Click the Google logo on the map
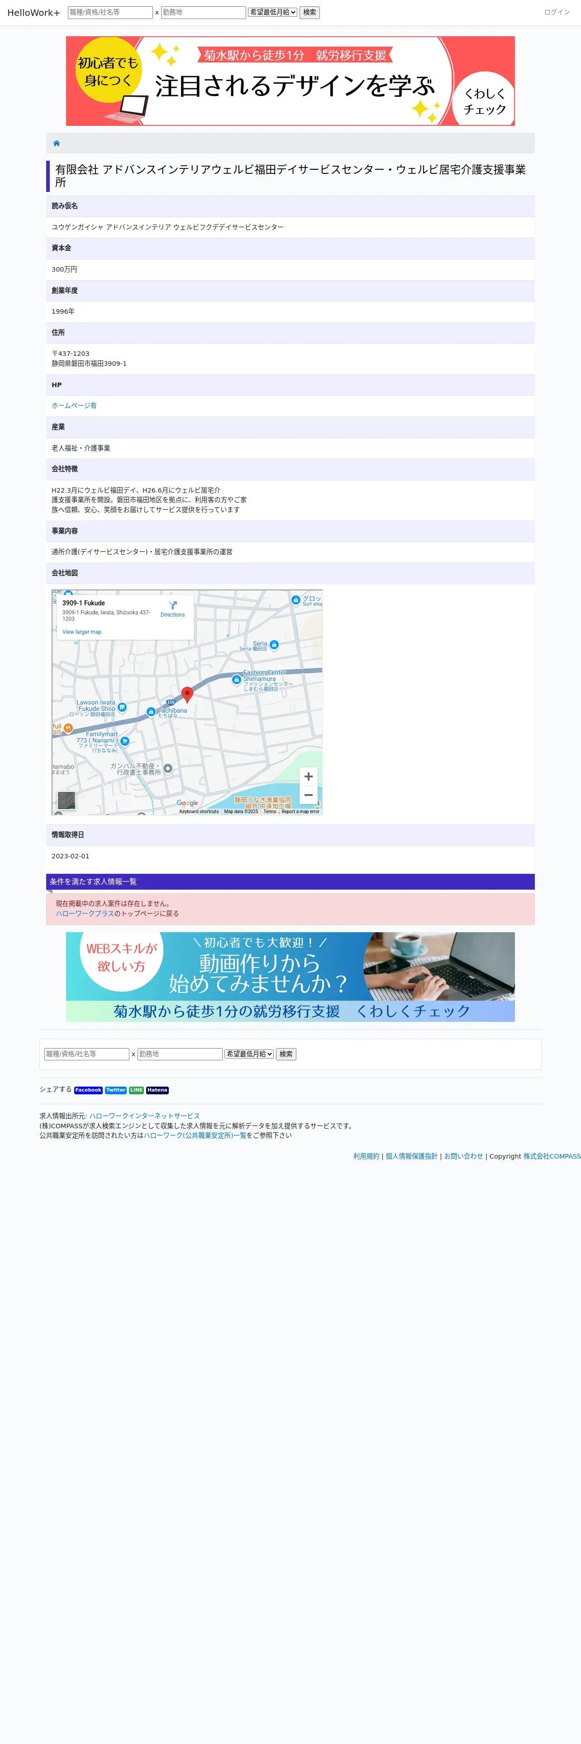The width and height of the screenshot is (581, 1744). click(x=187, y=803)
